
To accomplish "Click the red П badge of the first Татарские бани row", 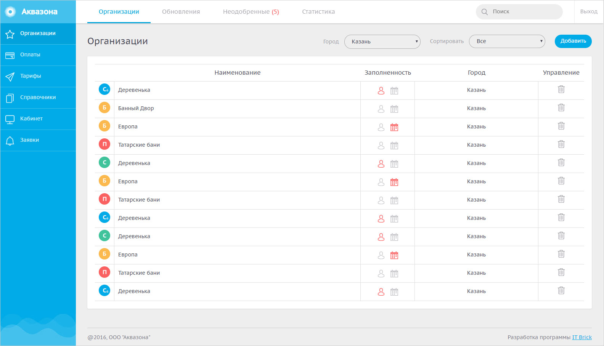I will [x=104, y=144].
